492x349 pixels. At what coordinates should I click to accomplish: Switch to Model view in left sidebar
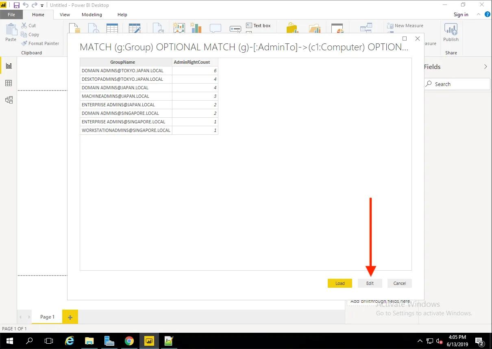9,100
